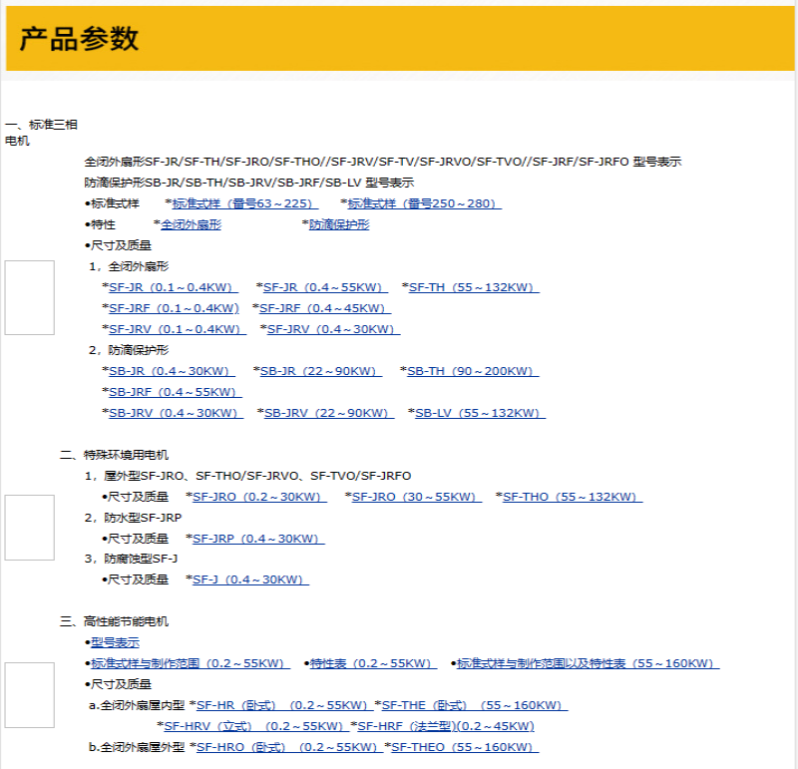
Task: Open anti-corrosion SF-J (0.4～30KW) link
Action: (250, 579)
